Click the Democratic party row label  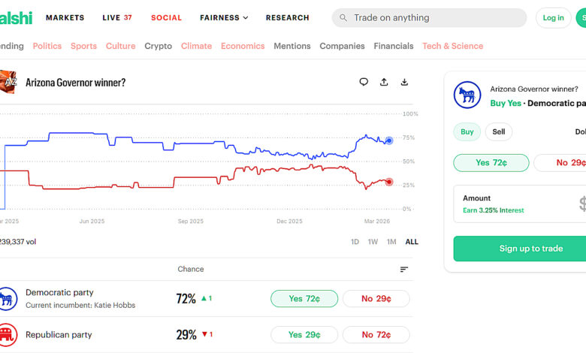[x=59, y=292]
